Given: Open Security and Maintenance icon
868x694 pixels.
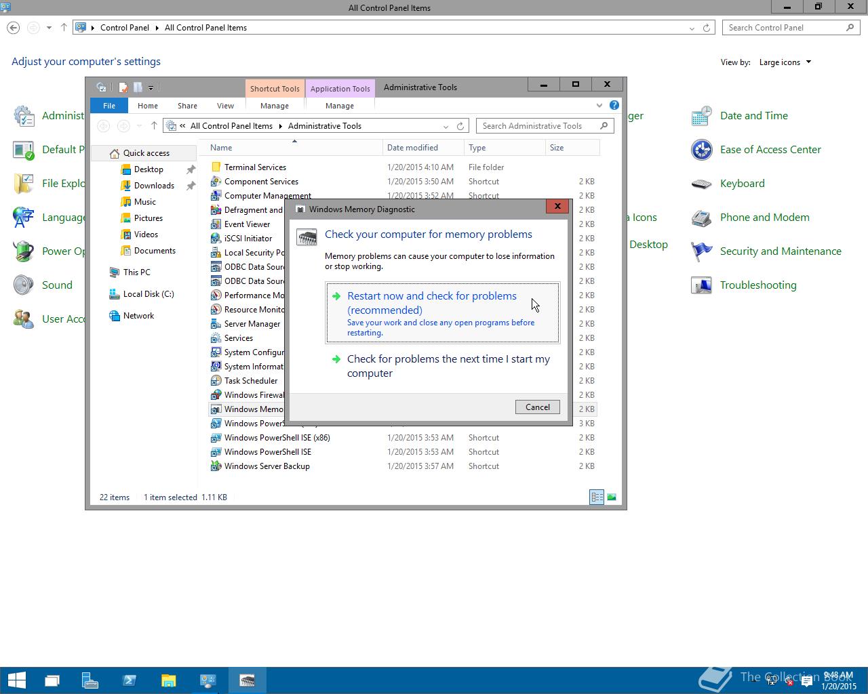Looking at the screenshot, I should [766, 251].
